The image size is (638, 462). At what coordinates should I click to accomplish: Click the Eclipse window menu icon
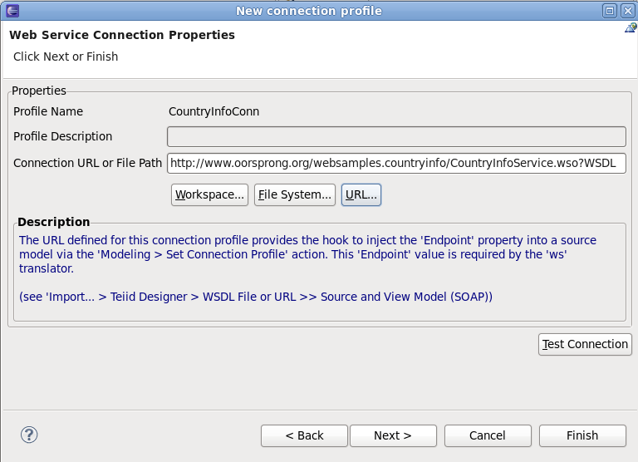pos(10,10)
